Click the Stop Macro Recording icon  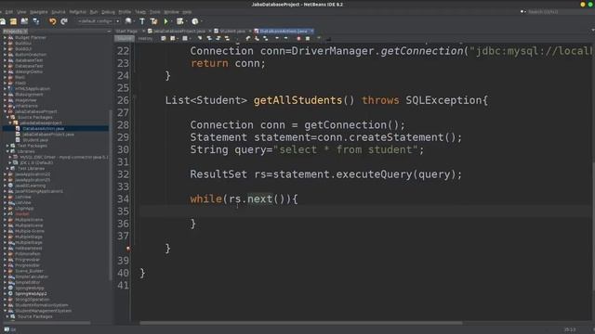(308, 38)
